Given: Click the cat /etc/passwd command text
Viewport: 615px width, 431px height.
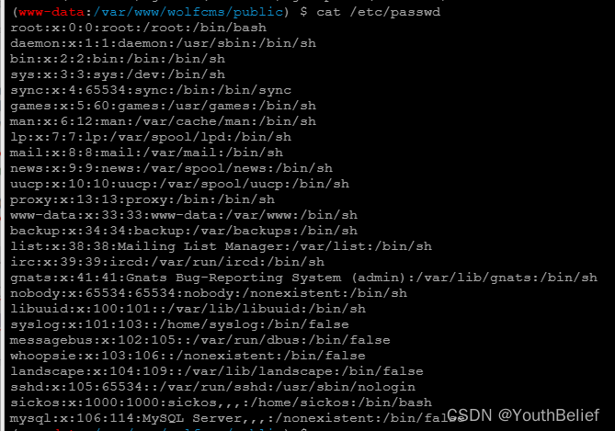Looking at the screenshot, I should (x=379, y=12).
